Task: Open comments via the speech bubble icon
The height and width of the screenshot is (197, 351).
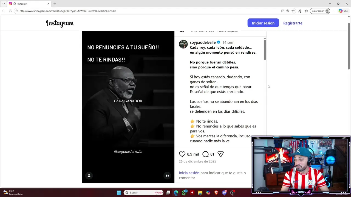Action: 205,154
